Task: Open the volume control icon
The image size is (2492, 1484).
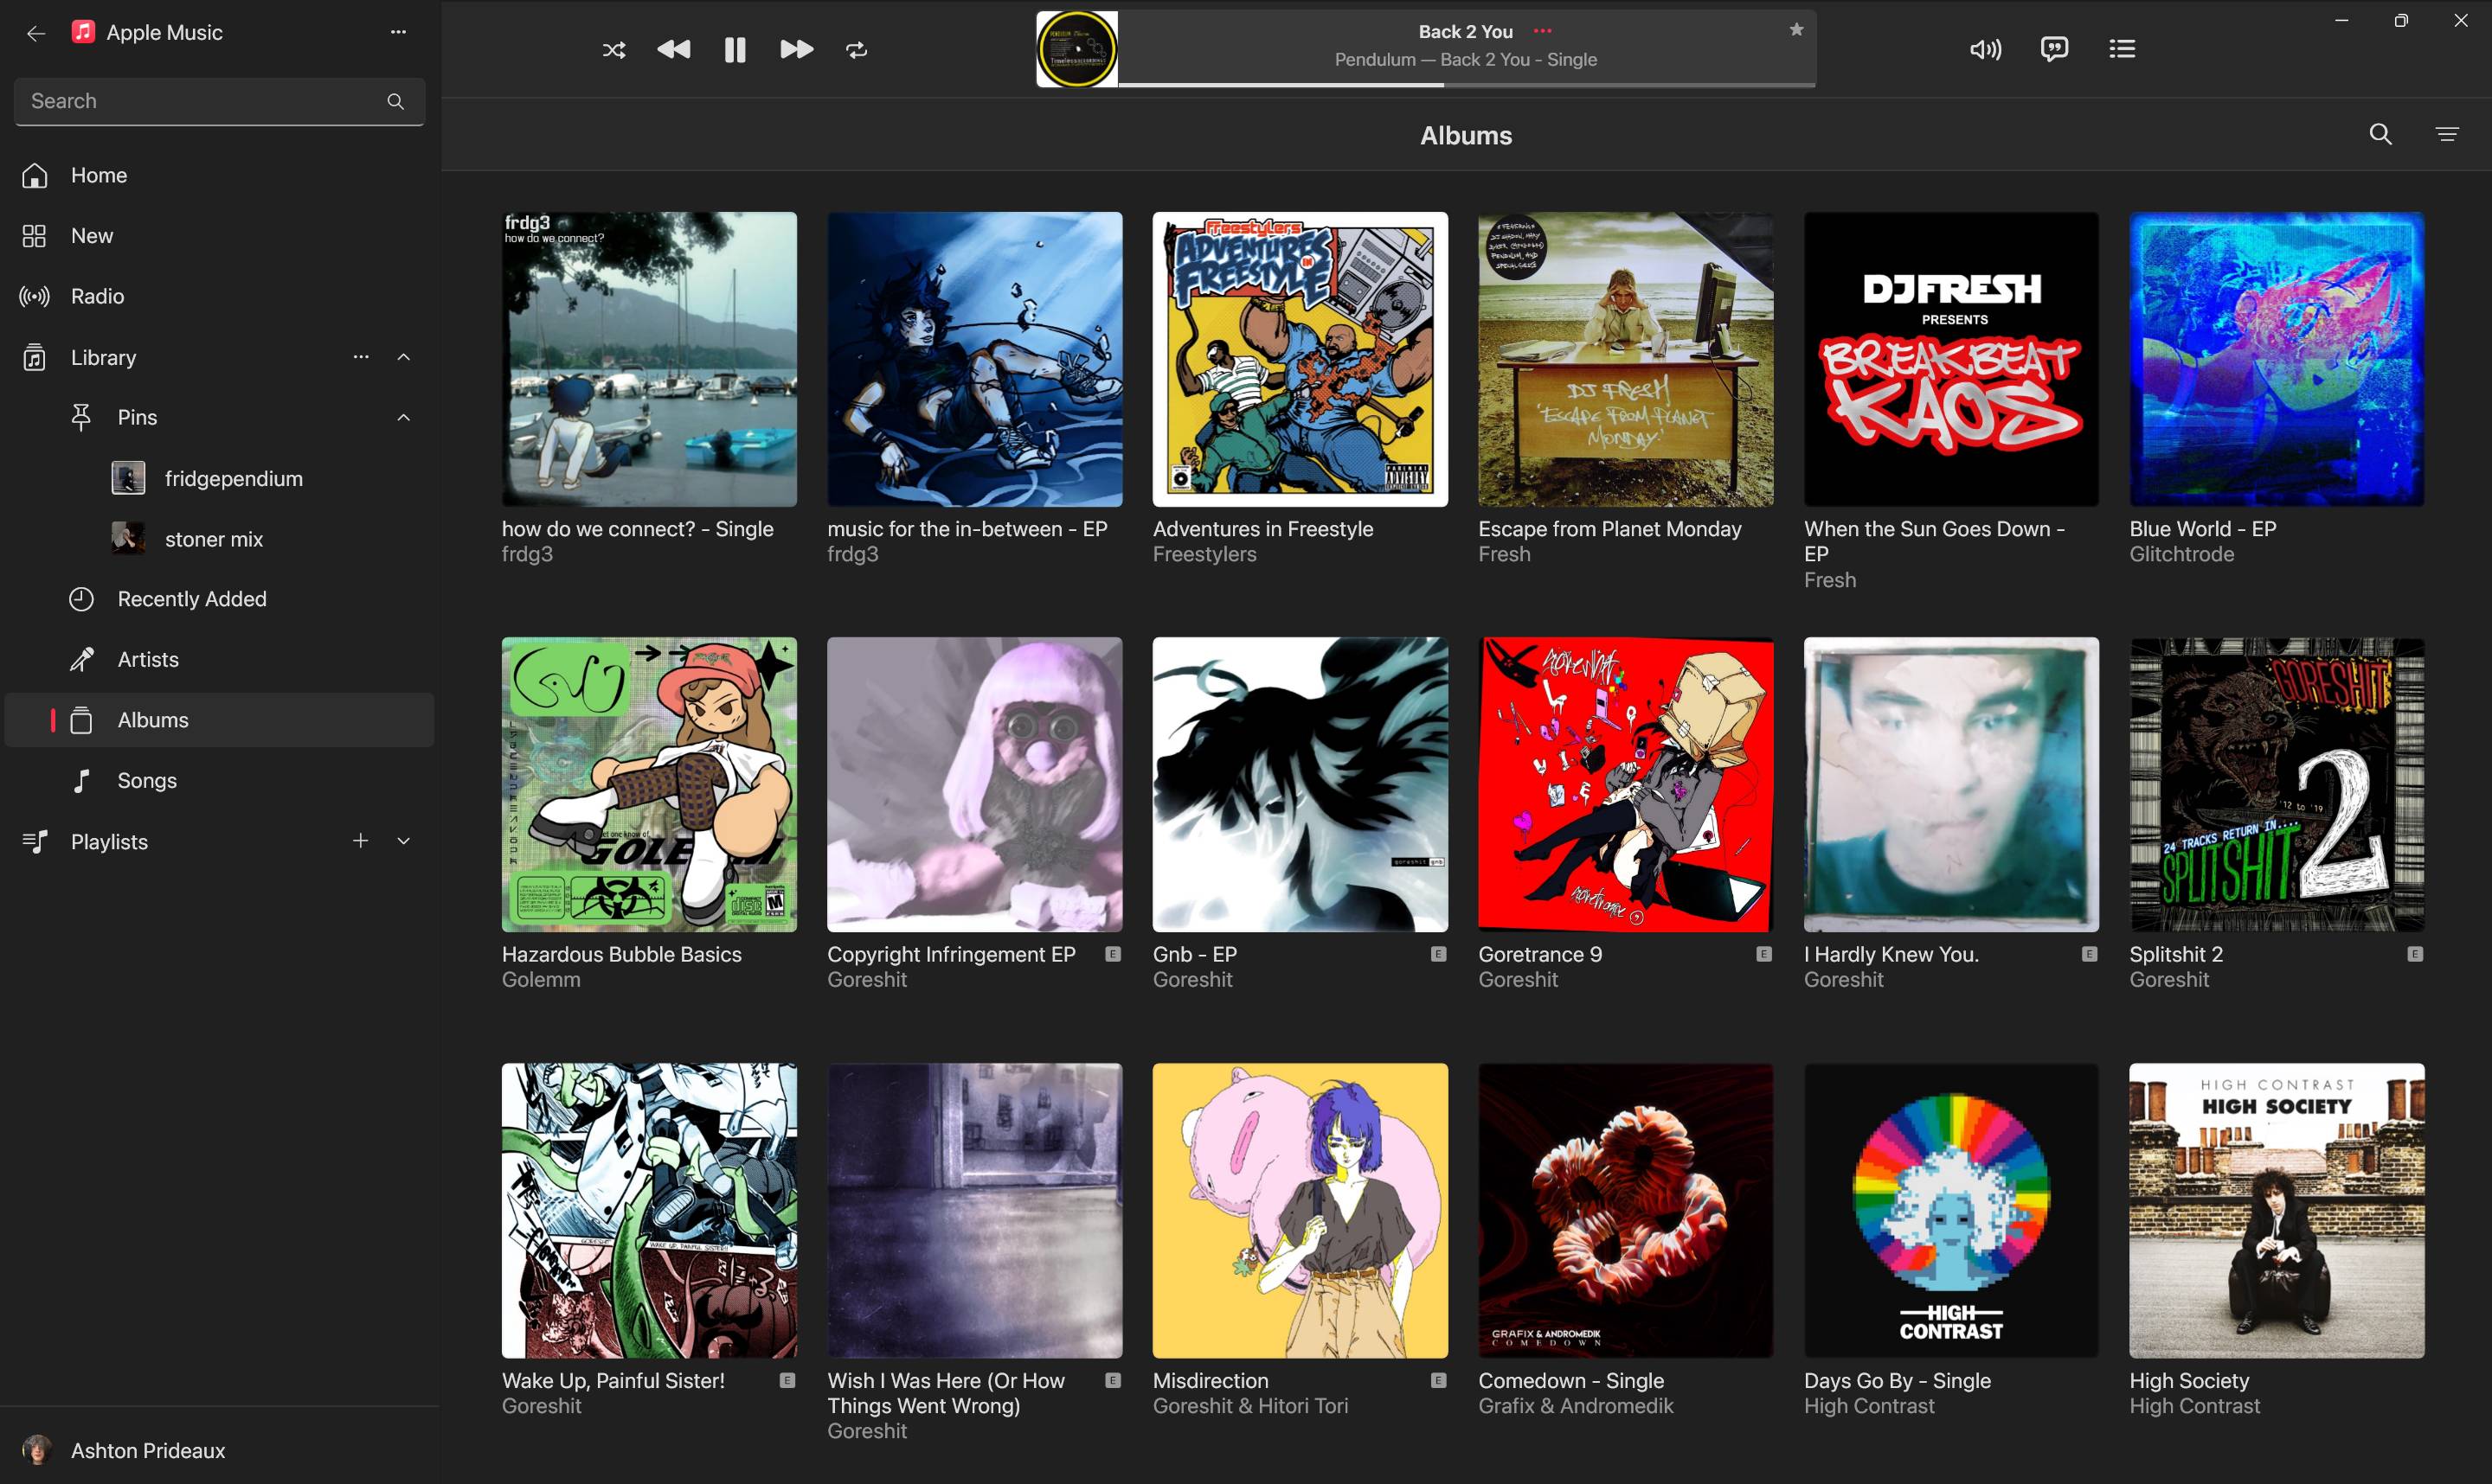Action: [1985, 50]
